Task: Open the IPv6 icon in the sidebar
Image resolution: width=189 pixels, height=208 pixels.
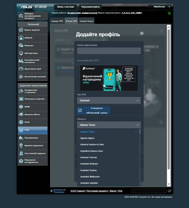Action: [21, 122]
